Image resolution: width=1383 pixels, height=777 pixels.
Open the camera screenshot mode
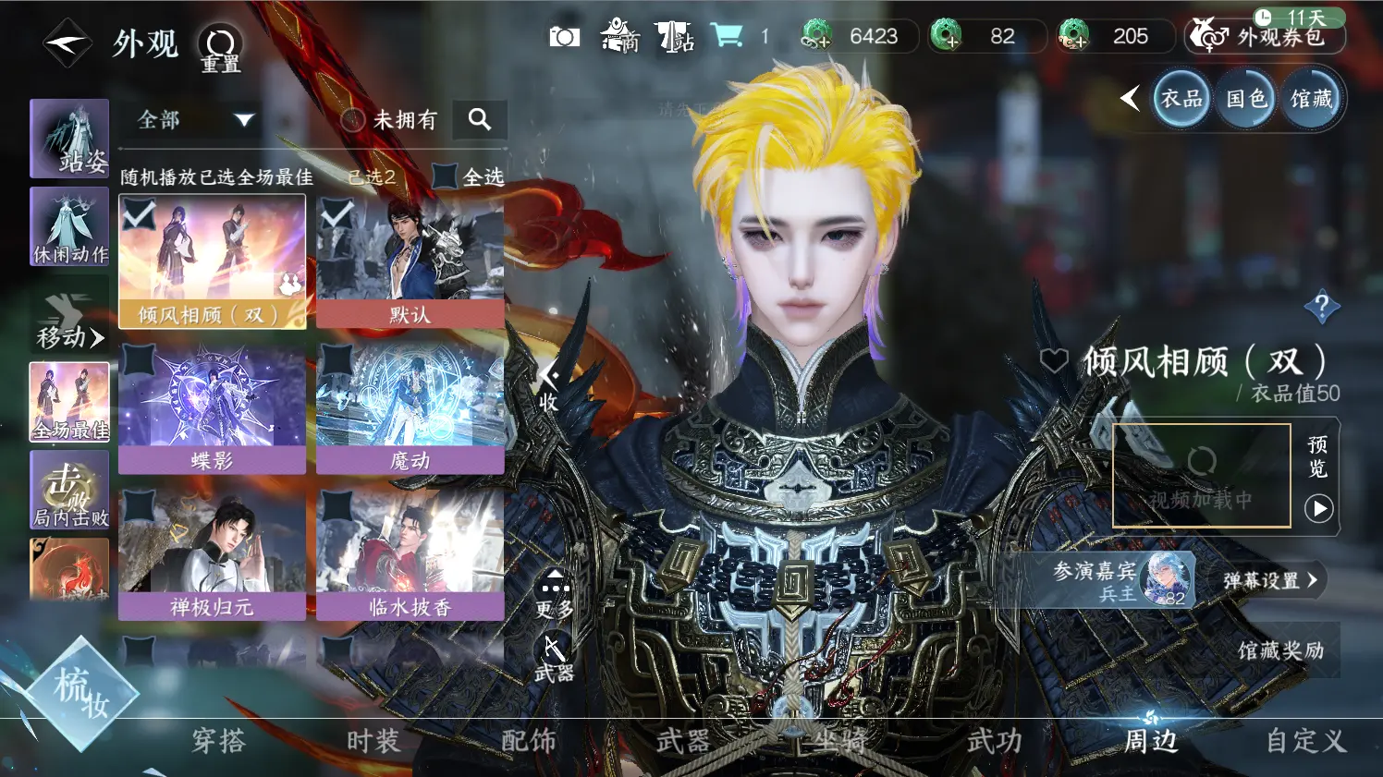[564, 37]
